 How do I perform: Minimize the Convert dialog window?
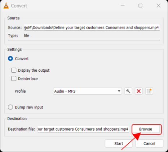pos(123,5)
